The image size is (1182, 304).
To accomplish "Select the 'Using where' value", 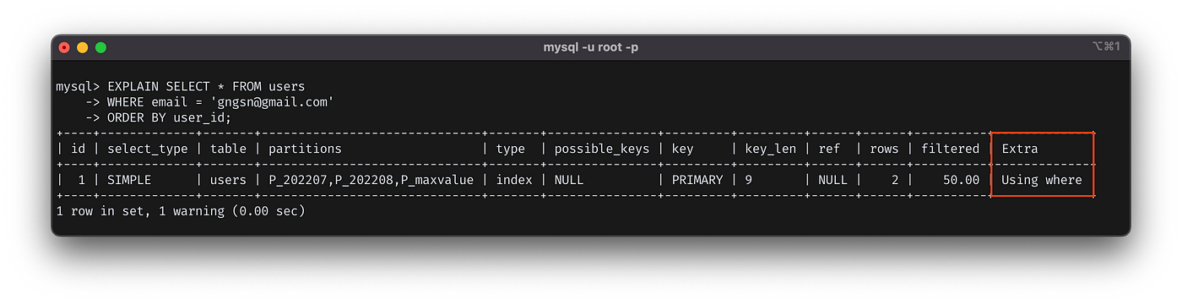I will 1041,180.
